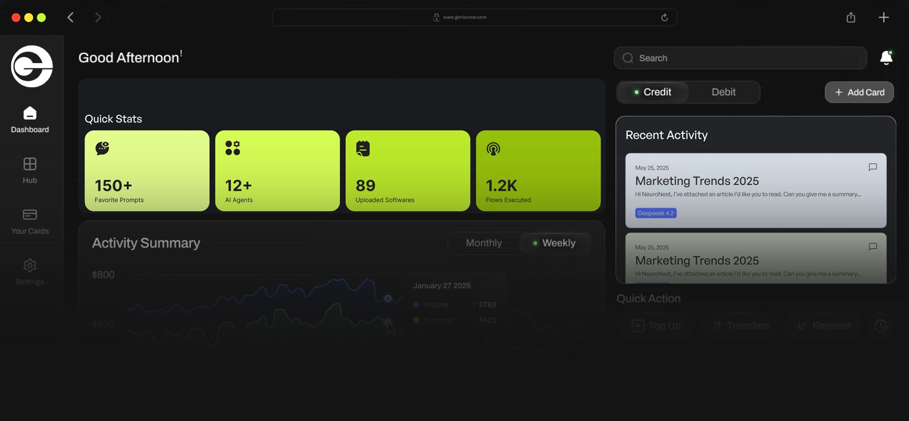Click the browser address bar

[x=474, y=17]
